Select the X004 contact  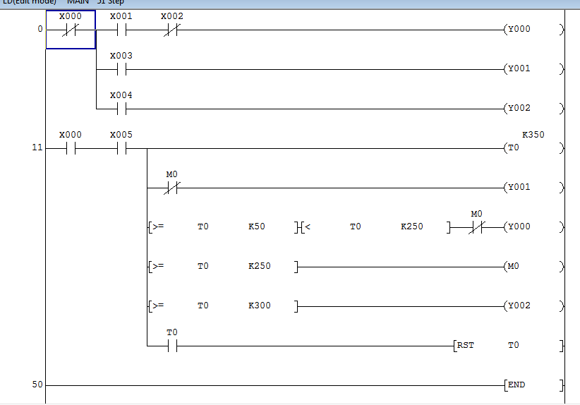[x=121, y=109]
